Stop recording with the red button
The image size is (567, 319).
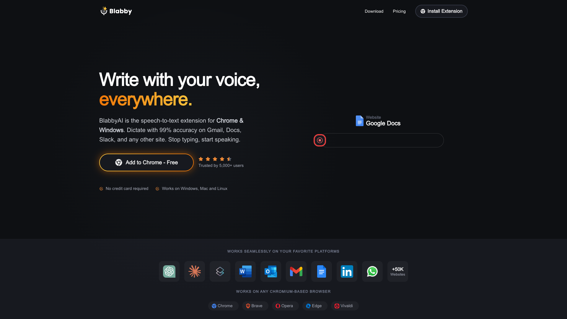point(320,140)
